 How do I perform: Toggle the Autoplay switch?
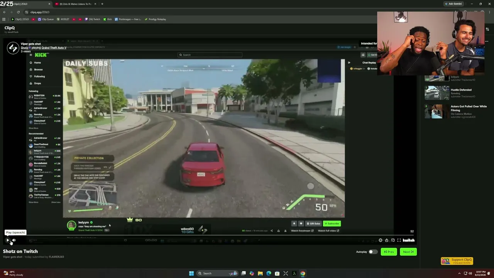point(373,252)
